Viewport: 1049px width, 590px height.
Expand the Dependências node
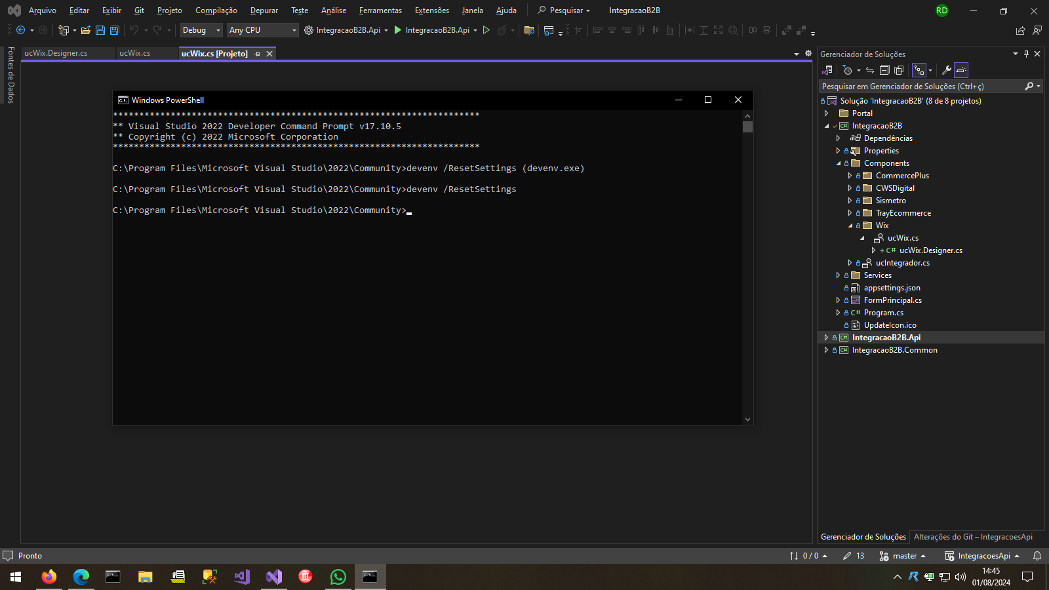pyautogui.click(x=839, y=138)
